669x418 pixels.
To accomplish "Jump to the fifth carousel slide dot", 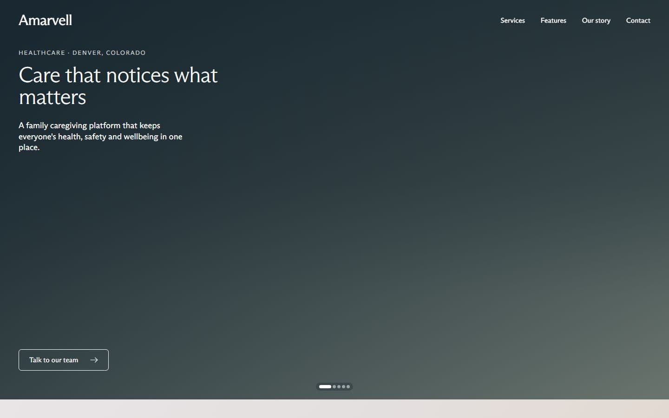I will click(348, 386).
